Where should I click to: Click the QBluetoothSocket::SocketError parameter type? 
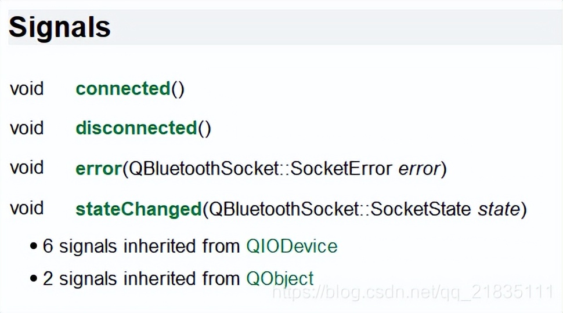tap(260, 169)
